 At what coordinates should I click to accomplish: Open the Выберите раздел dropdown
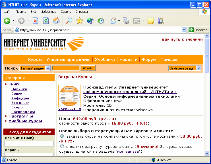coord(199,68)
